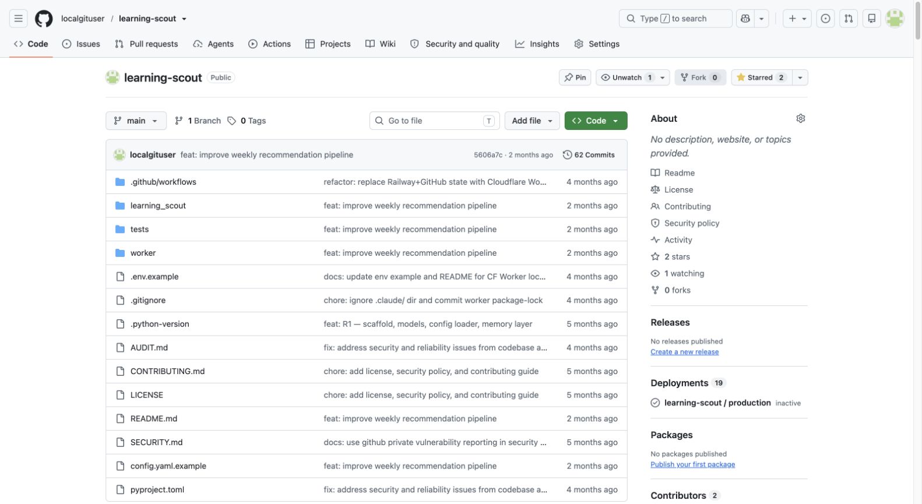Open the green Code dropdown
The image size is (922, 504).
pos(596,121)
